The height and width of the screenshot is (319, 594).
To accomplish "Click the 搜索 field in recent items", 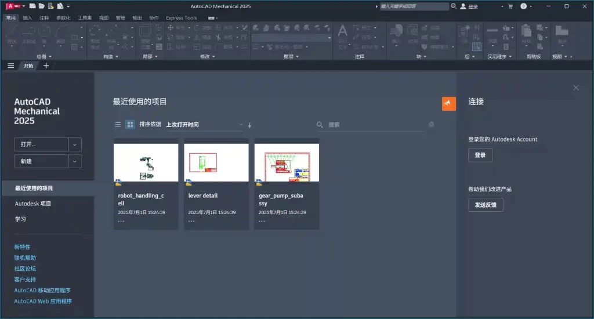I will pyautogui.click(x=374, y=125).
